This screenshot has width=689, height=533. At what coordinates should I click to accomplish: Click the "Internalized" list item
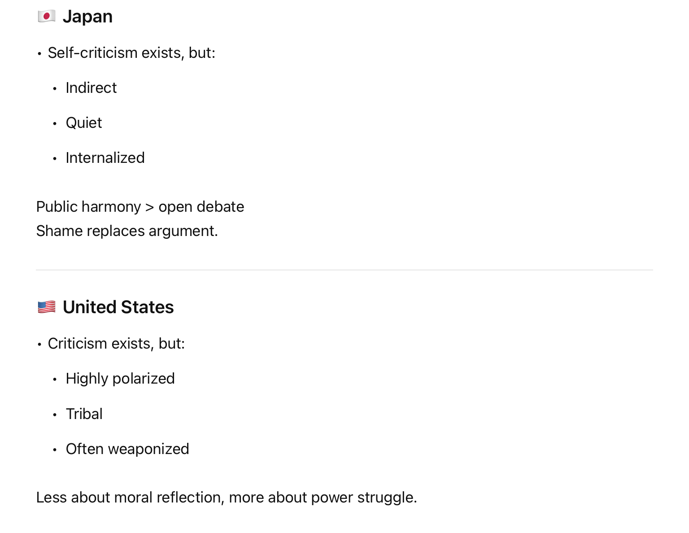105,158
